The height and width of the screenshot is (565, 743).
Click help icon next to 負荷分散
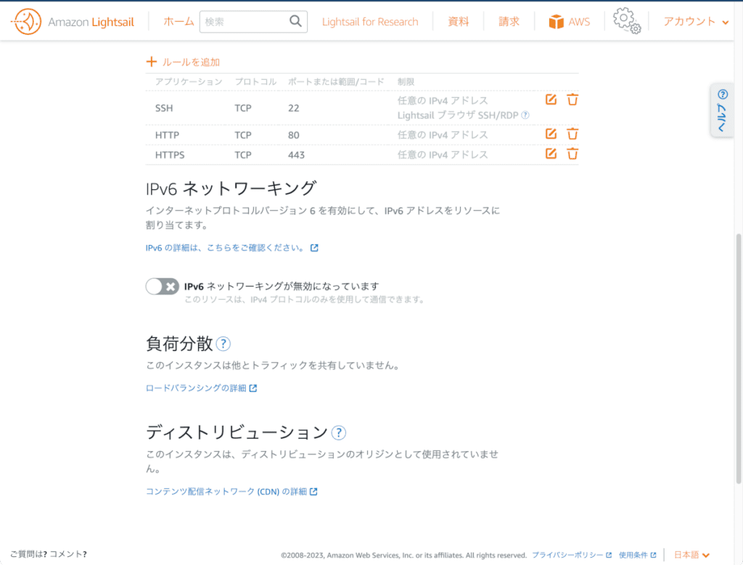point(223,344)
